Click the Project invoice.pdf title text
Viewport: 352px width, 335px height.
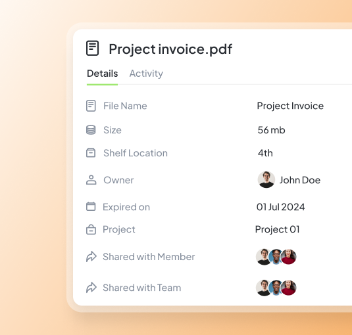click(x=170, y=49)
